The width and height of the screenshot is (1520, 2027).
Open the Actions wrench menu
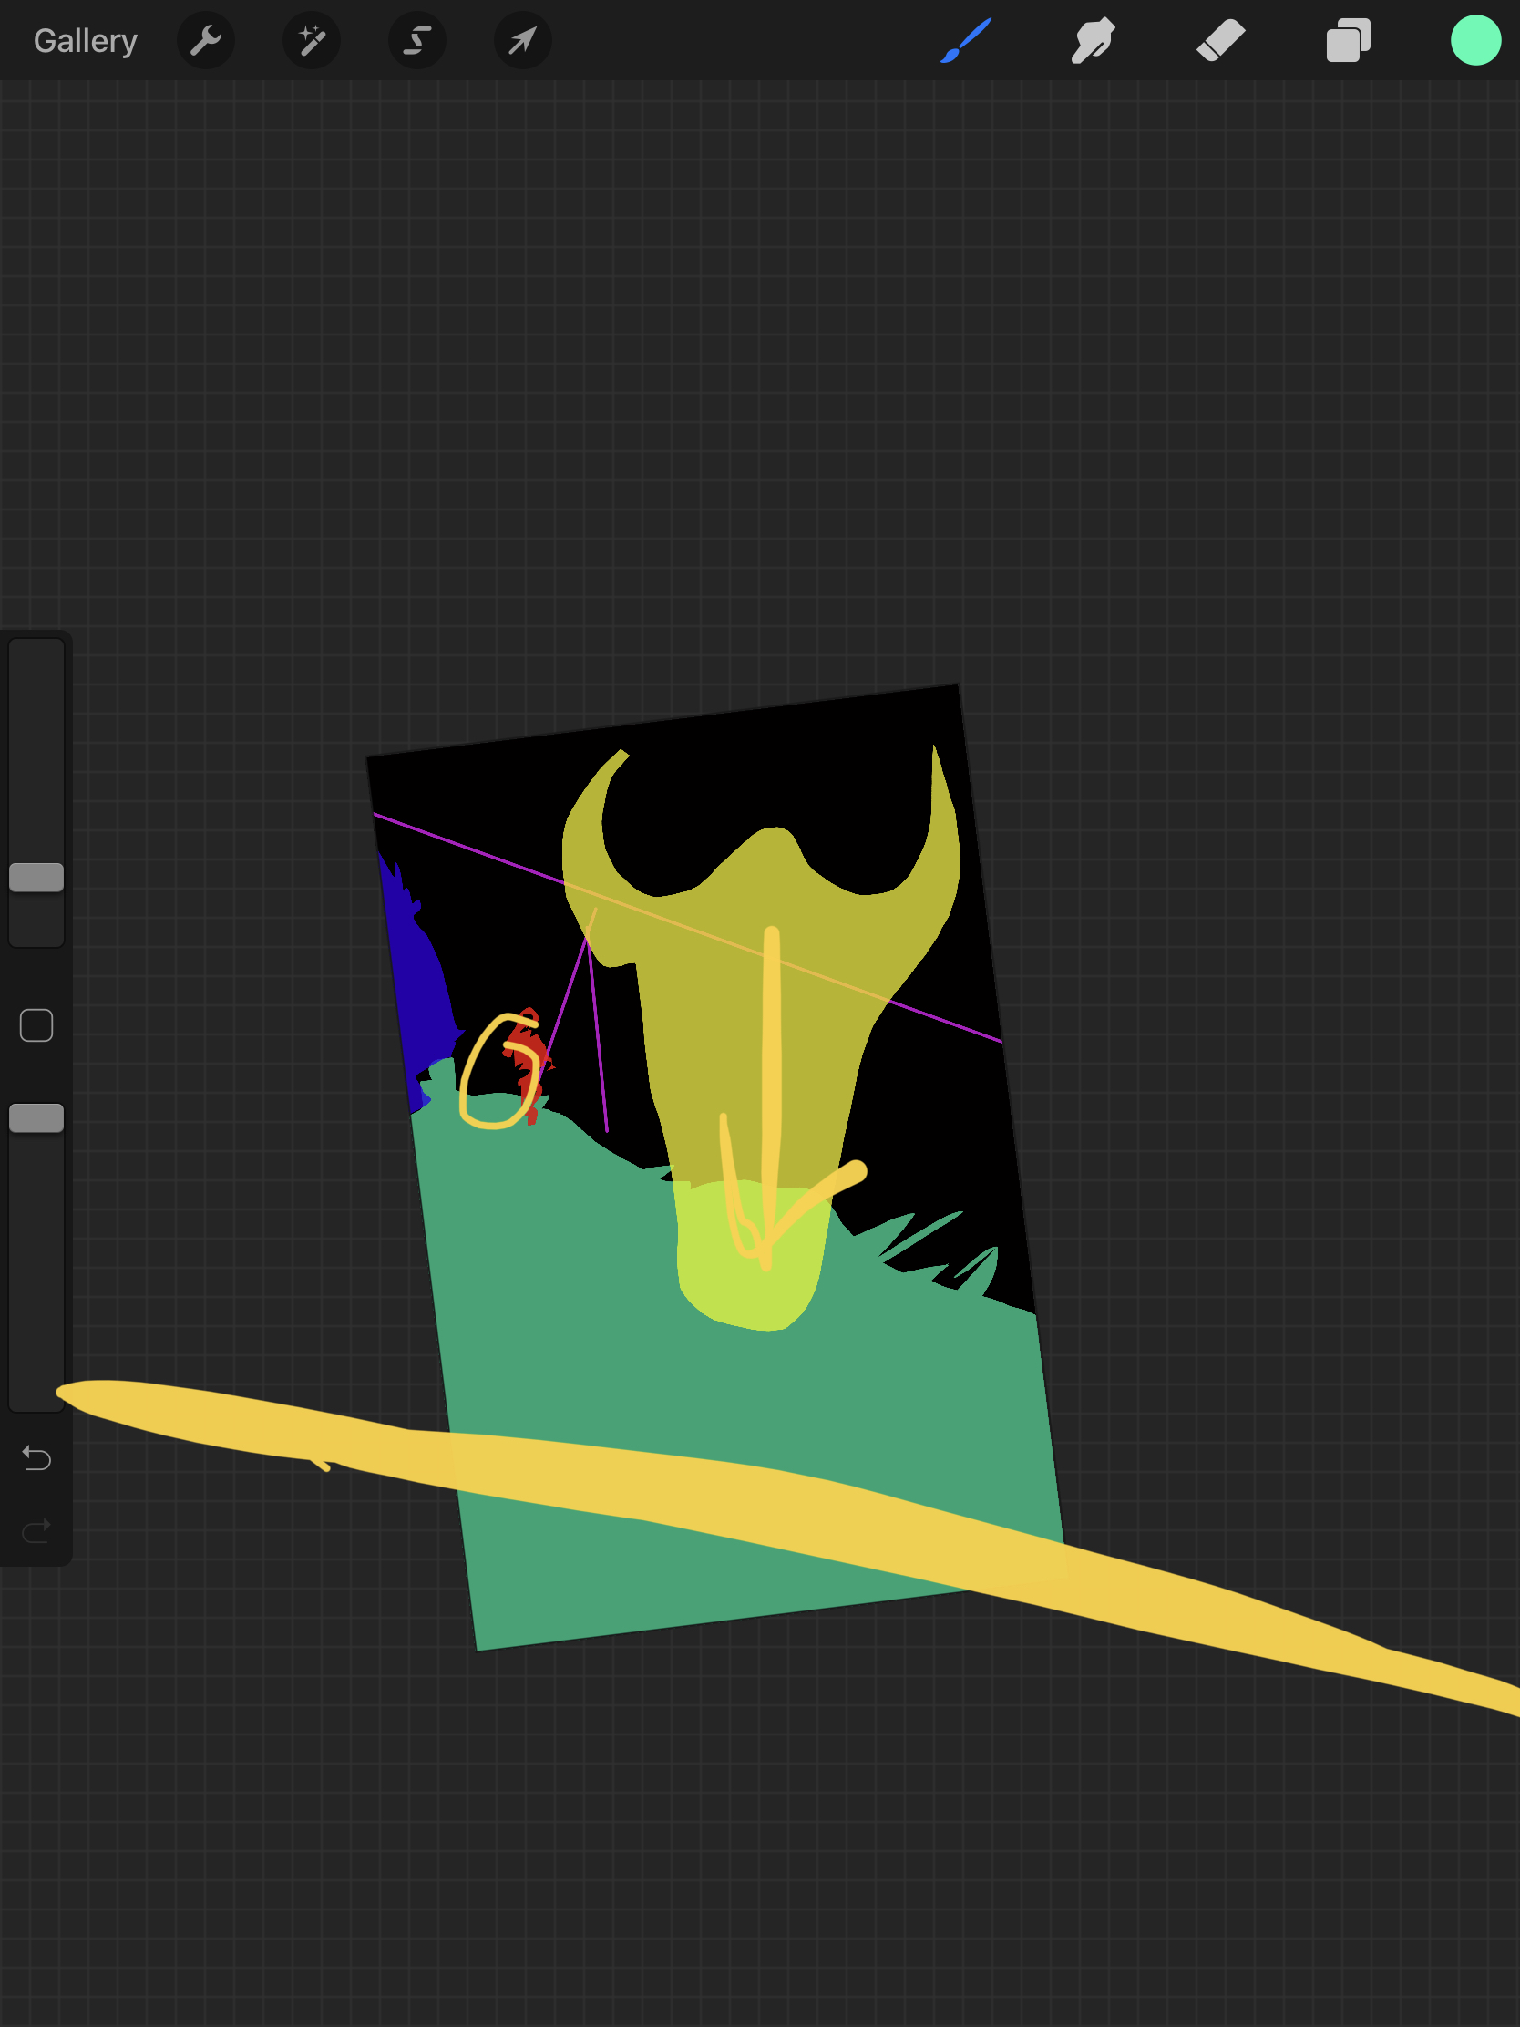pyautogui.click(x=205, y=40)
